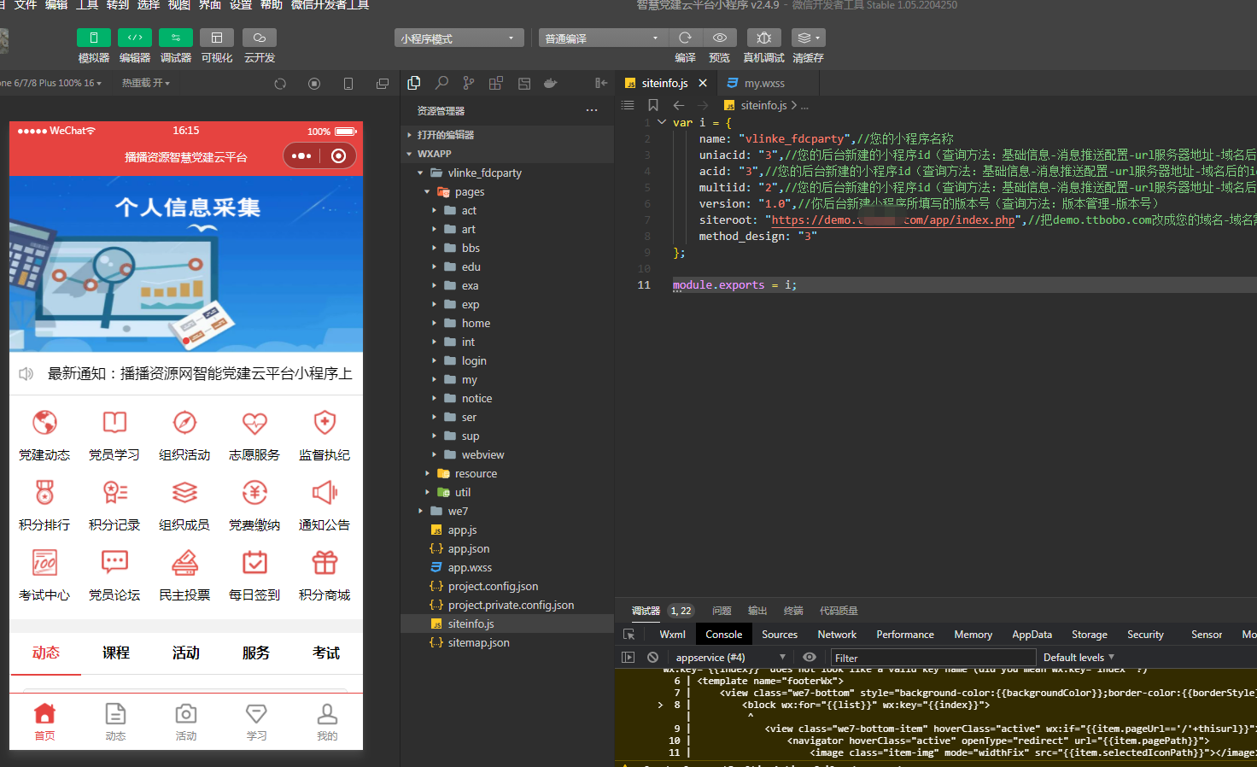Start 真机调试 remote debugging
The image size is (1257, 767).
coord(764,38)
